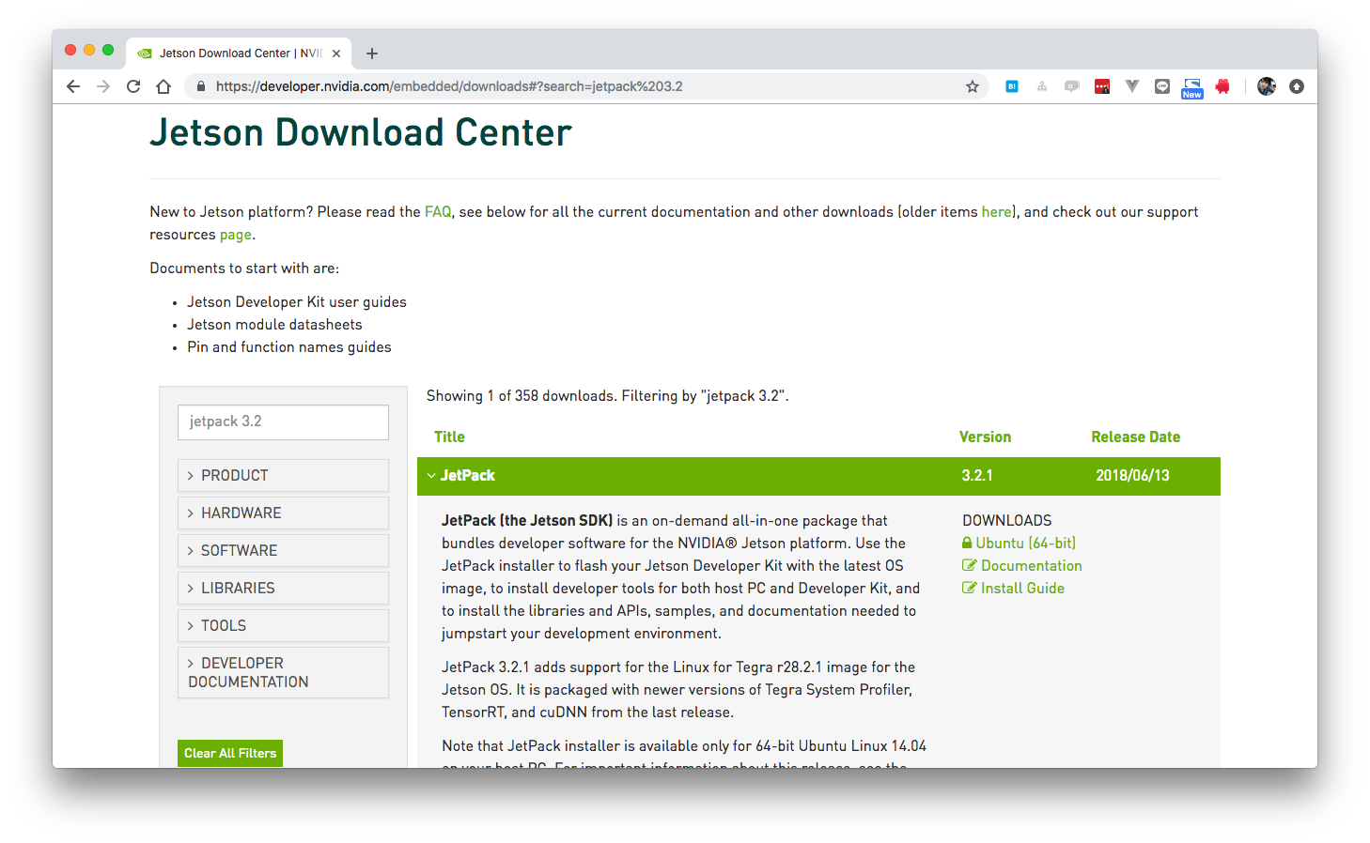Click the jetpack 3.2 search field
1370x843 pixels.
tap(283, 422)
